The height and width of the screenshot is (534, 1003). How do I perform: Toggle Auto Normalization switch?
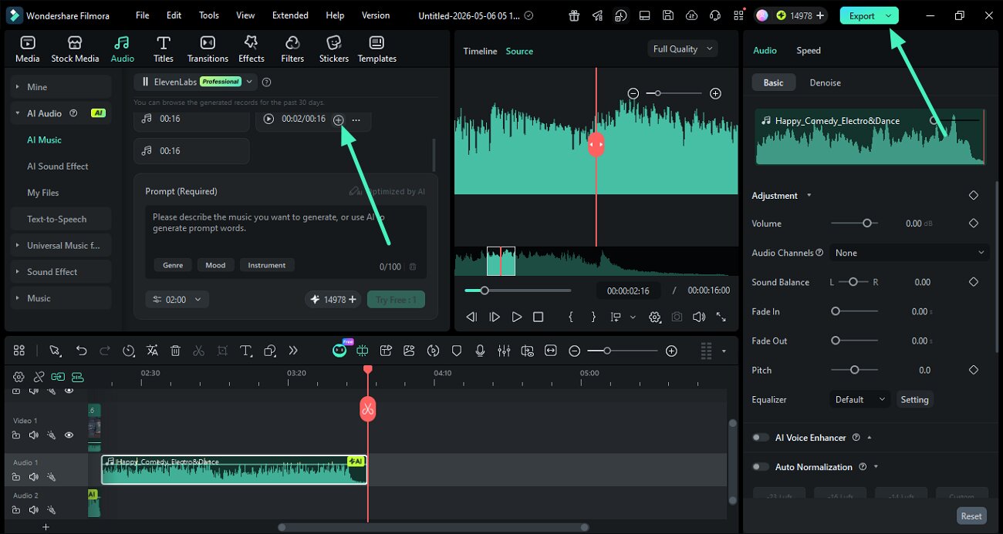click(761, 467)
